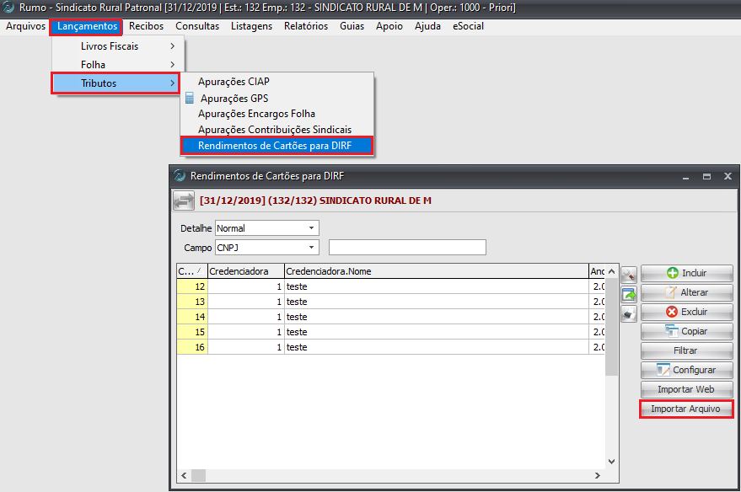Expand the Livros Fiscais submenu
This screenshot has width=741, height=492.
118,46
